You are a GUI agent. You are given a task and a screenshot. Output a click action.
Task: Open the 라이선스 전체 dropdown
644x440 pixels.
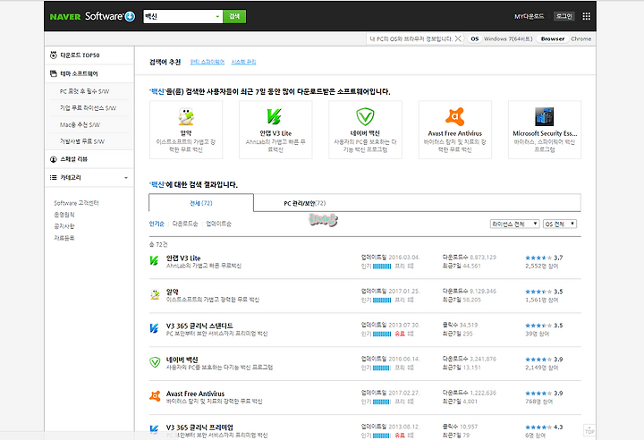514,224
